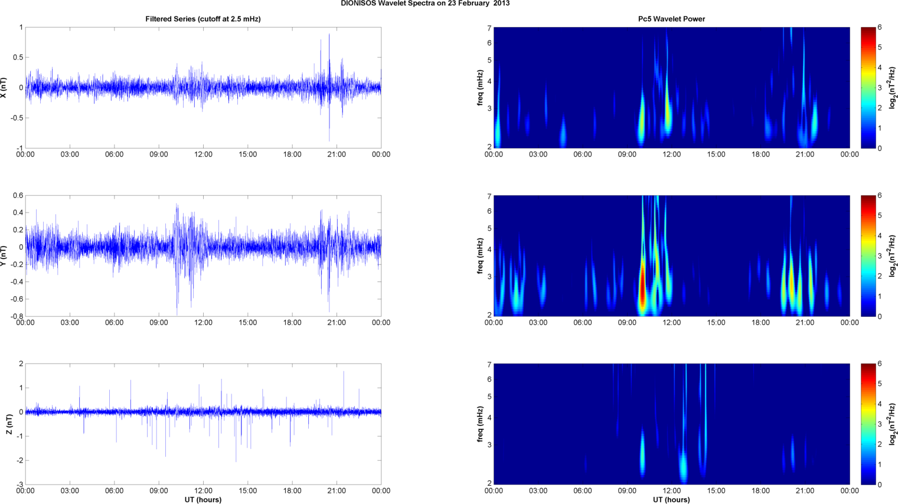
Task: Select the 'Pc5 Wavelet Power' heading
Action: [671, 19]
